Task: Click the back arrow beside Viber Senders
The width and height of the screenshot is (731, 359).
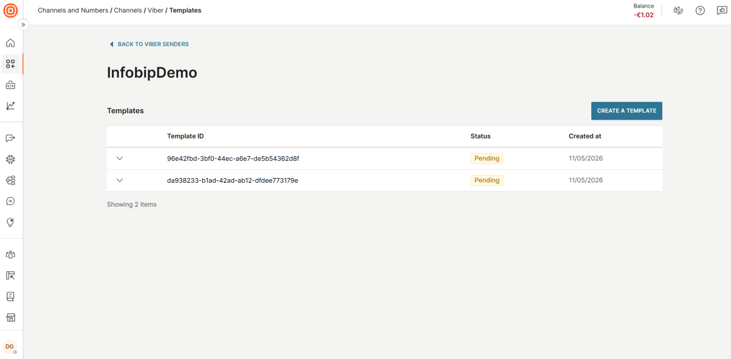Action: pos(111,44)
